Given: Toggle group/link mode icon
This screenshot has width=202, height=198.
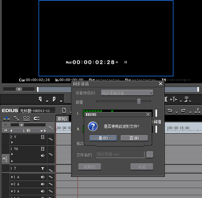Looking at the screenshot, I should (27, 119).
